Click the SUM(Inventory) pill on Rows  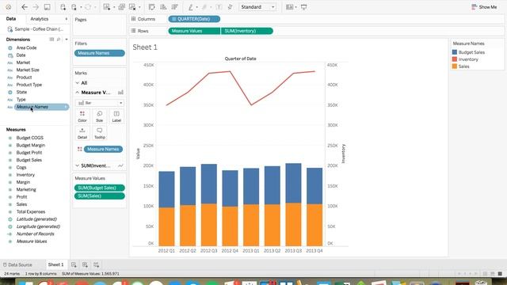pyautogui.click(x=247, y=31)
